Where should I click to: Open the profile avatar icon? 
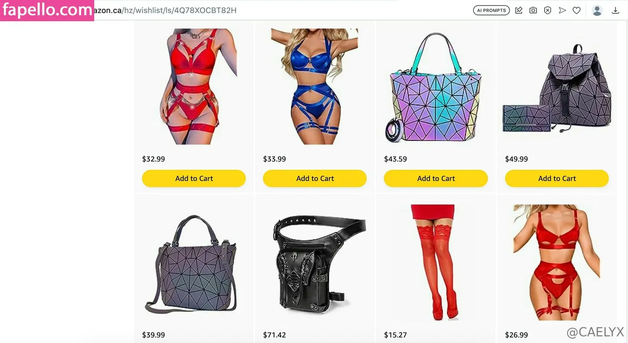pyautogui.click(x=597, y=11)
